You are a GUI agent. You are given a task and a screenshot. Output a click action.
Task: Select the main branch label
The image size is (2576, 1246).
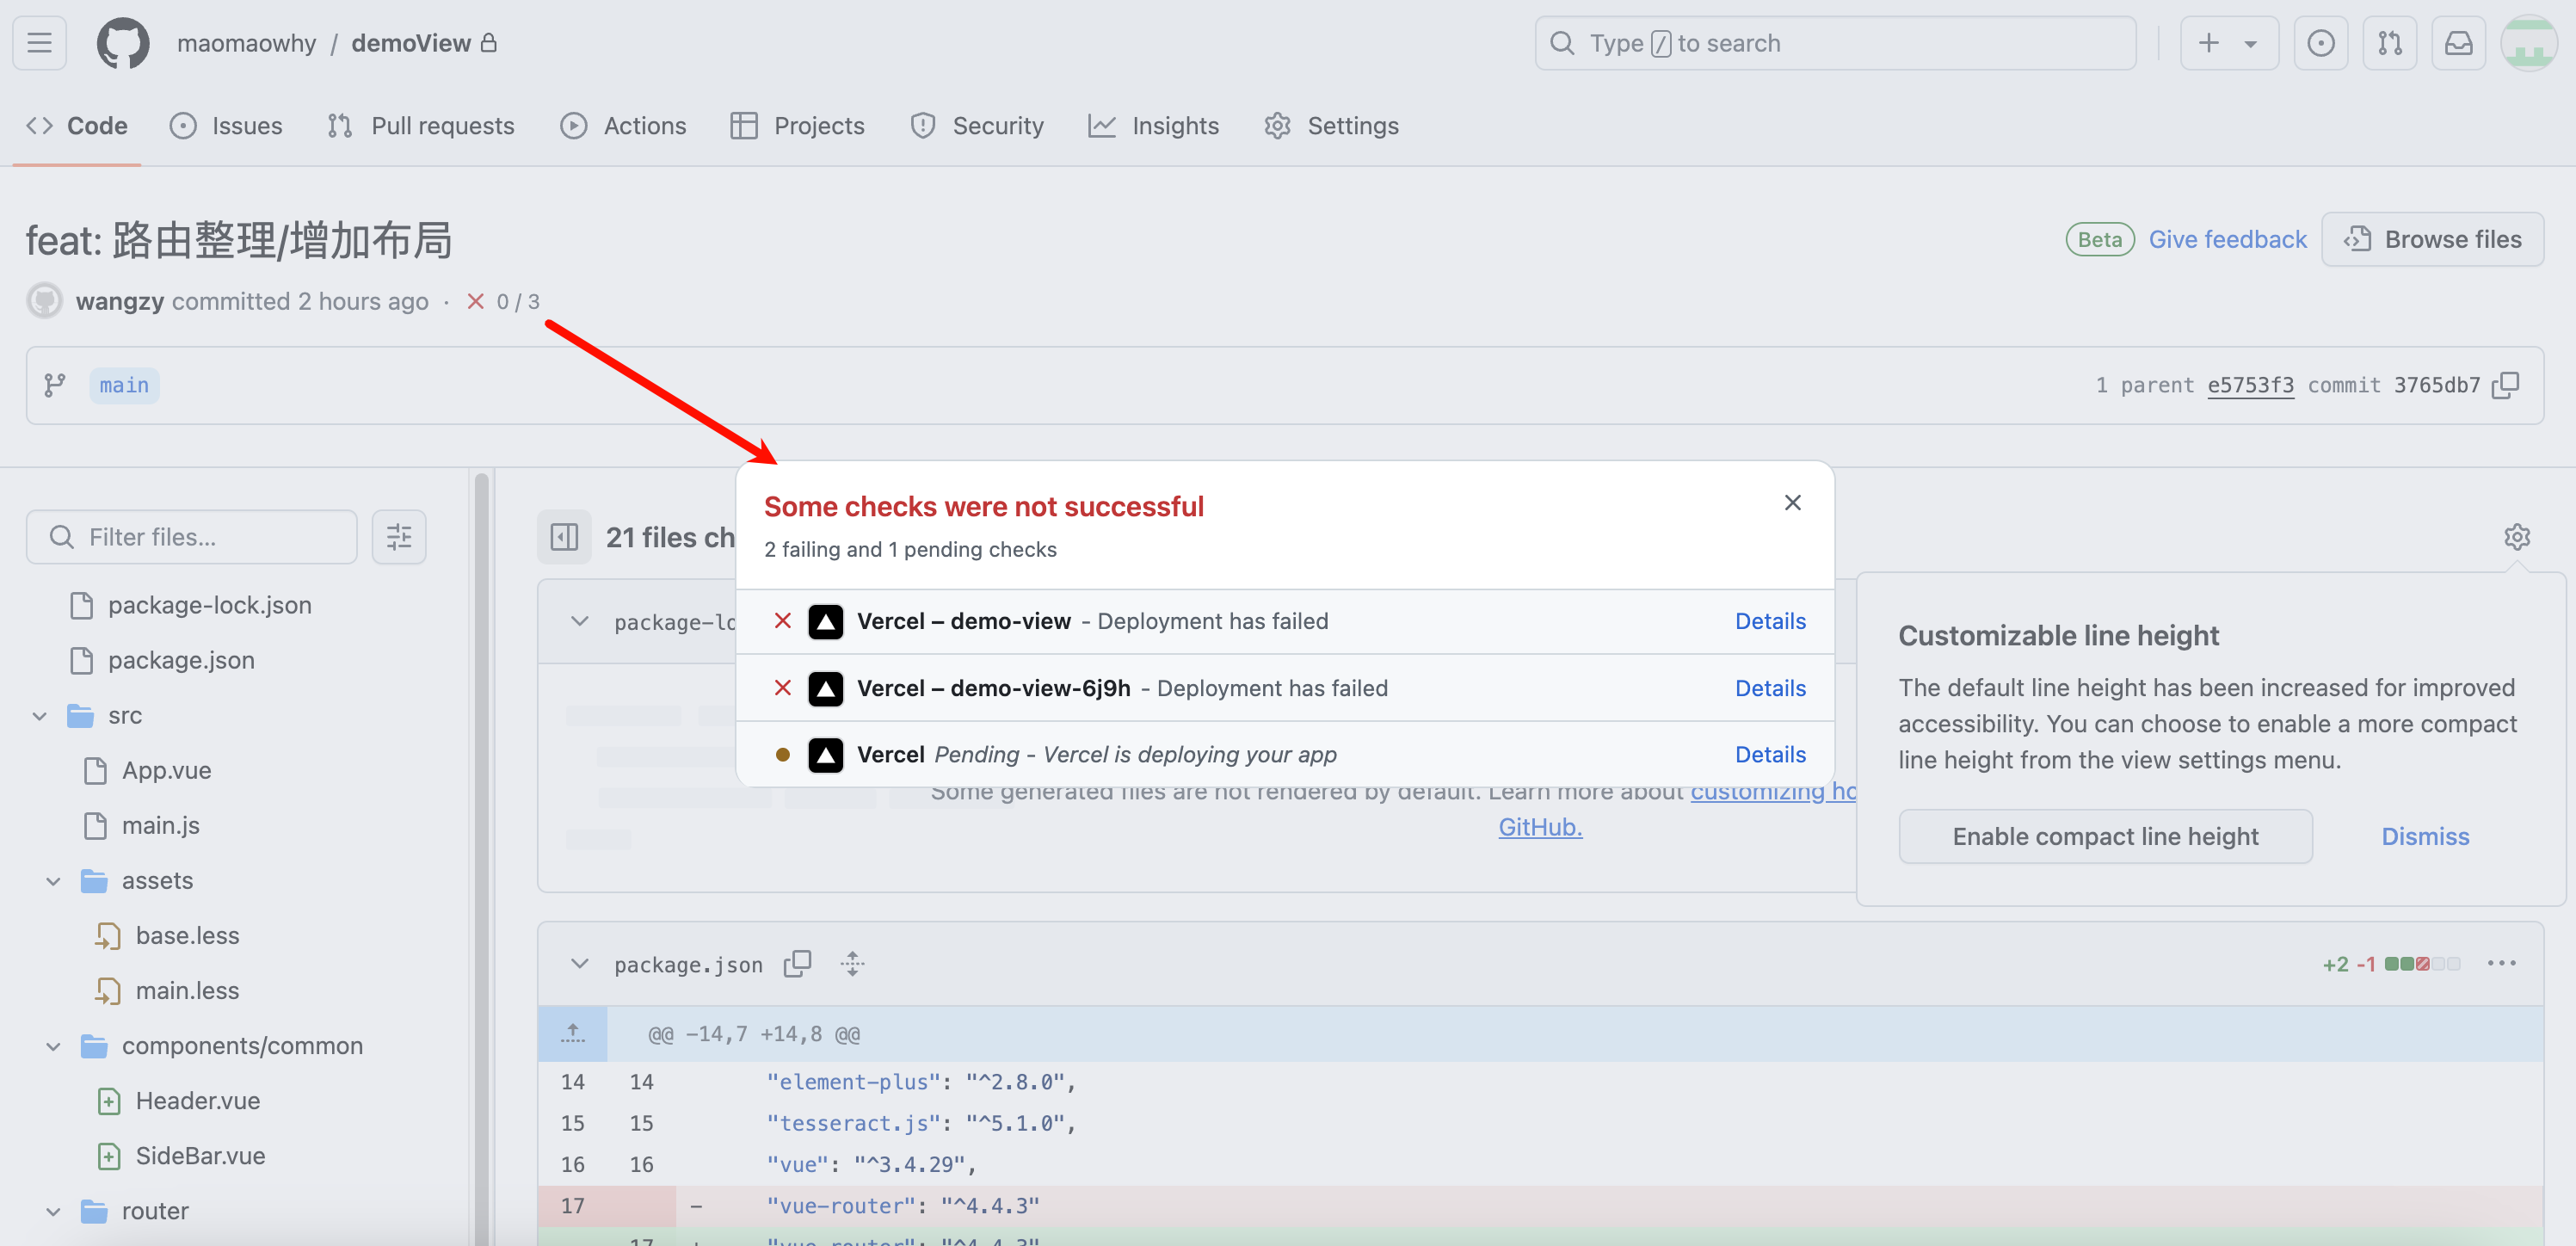124,385
